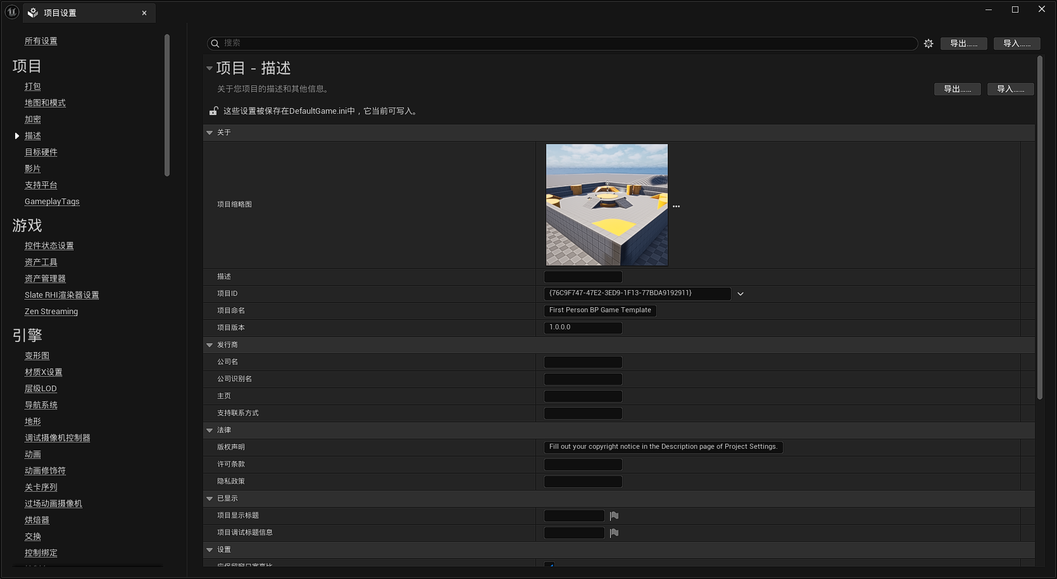Open 动画修饰符 settings
Image resolution: width=1057 pixels, height=579 pixels.
pos(45,471)
